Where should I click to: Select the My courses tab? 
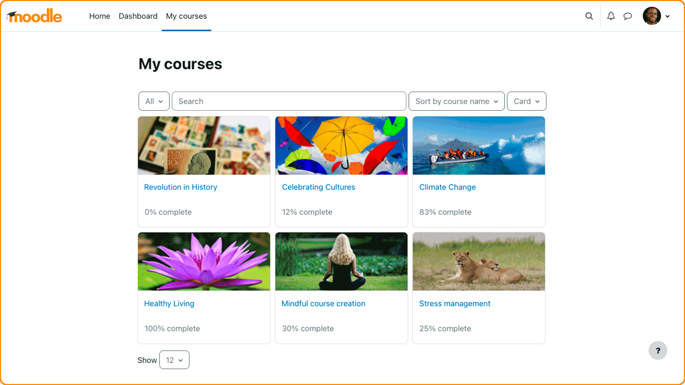coord(186,16)
